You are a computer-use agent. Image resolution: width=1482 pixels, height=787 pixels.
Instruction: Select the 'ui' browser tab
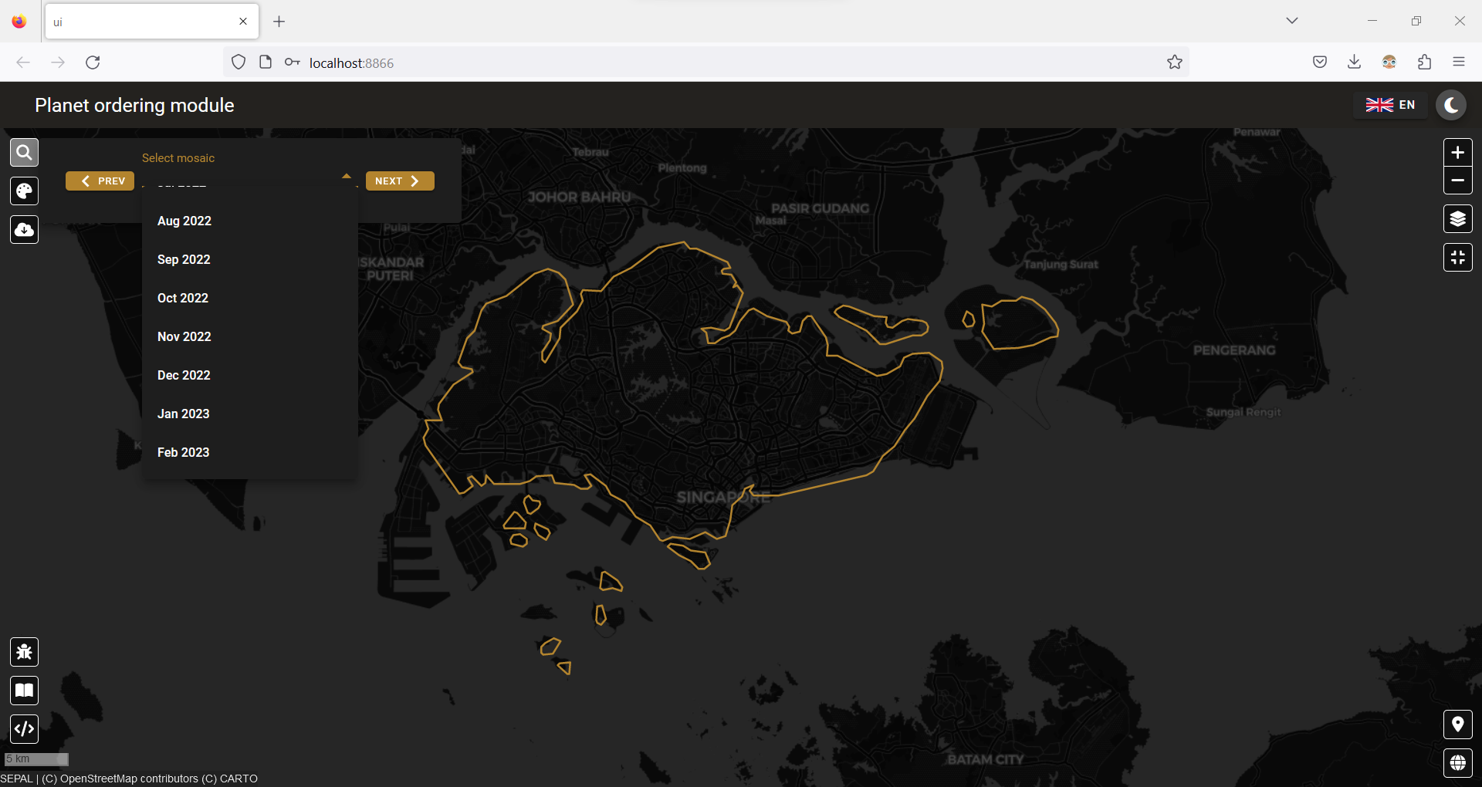point(152,22)
